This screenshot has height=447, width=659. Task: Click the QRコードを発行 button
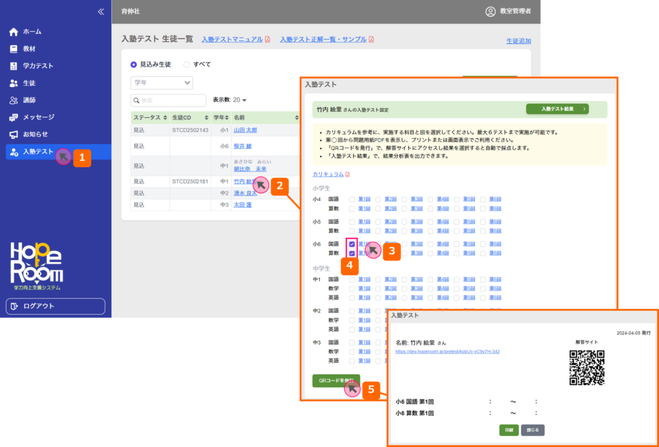[x=336, y=381]
